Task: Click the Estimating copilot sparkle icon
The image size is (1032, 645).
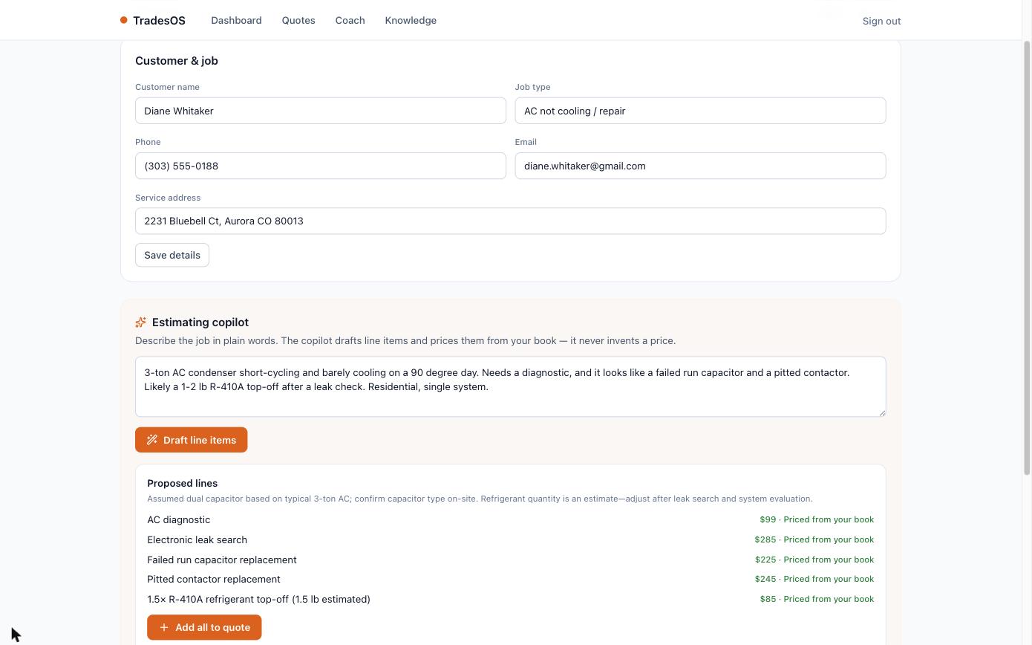Action: coord(140,322)
